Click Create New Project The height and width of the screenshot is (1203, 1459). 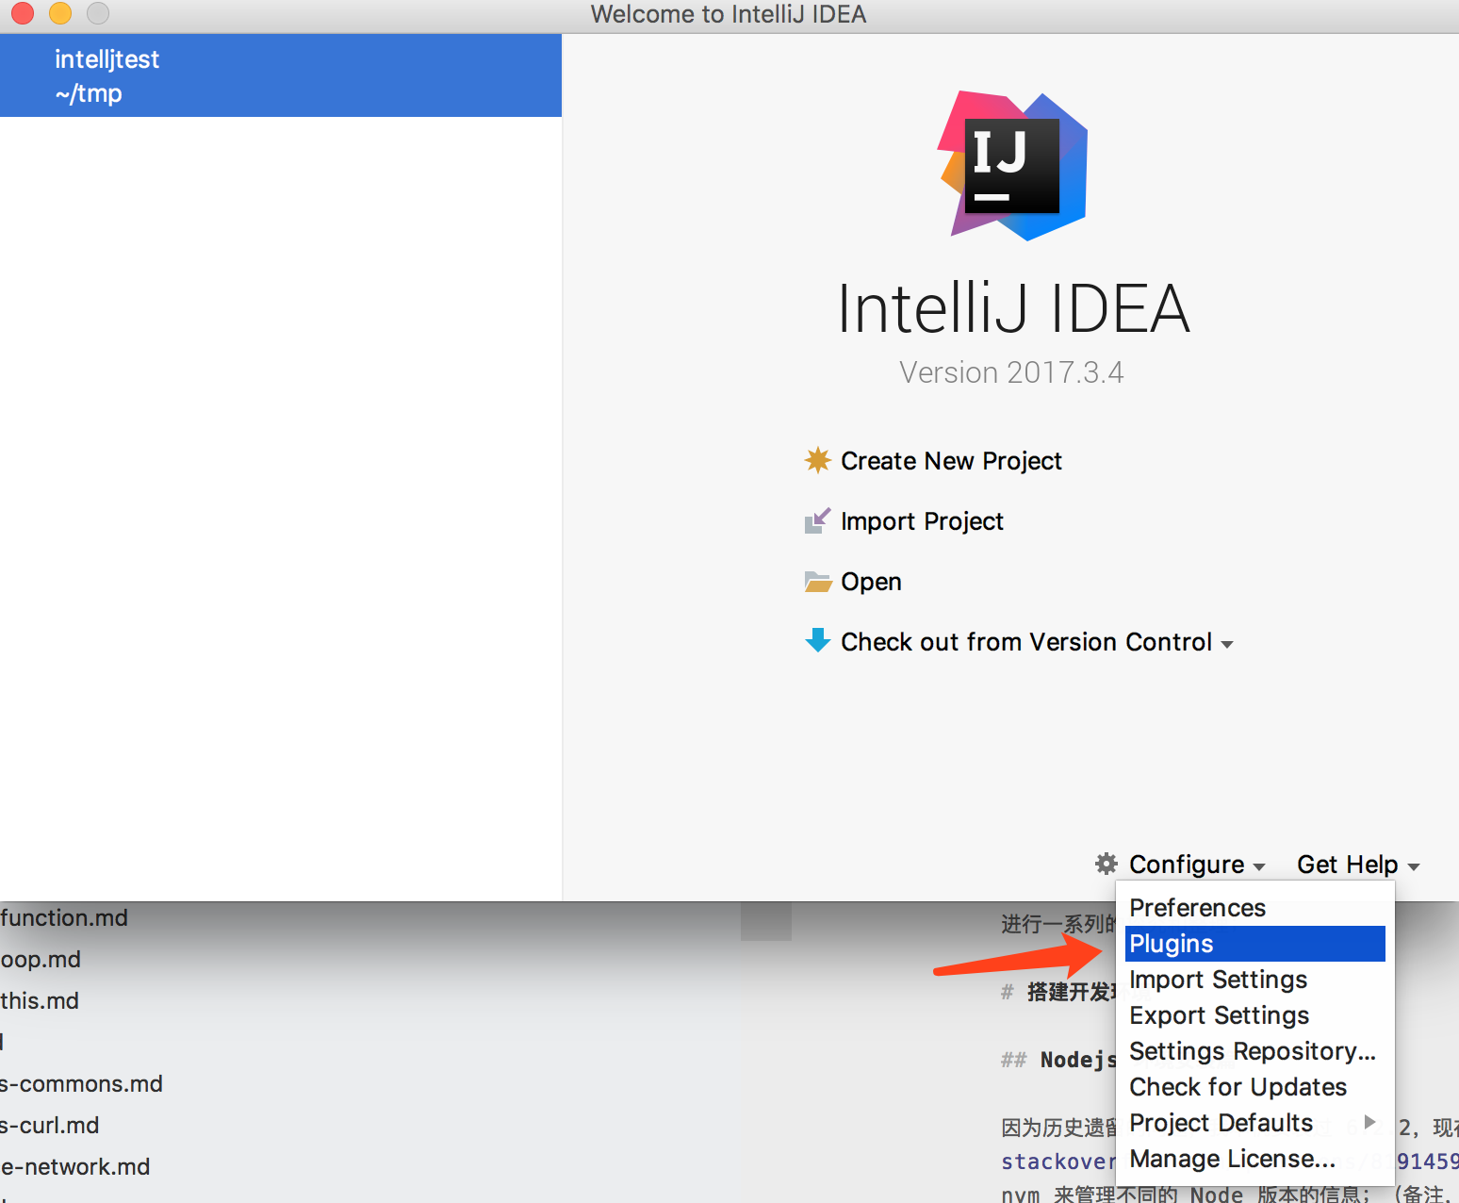click(951, 460)
